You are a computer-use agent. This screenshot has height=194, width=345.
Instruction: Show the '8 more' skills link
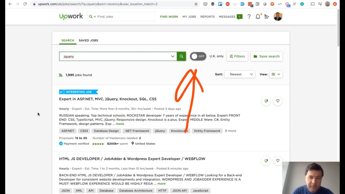coord(230,131)
